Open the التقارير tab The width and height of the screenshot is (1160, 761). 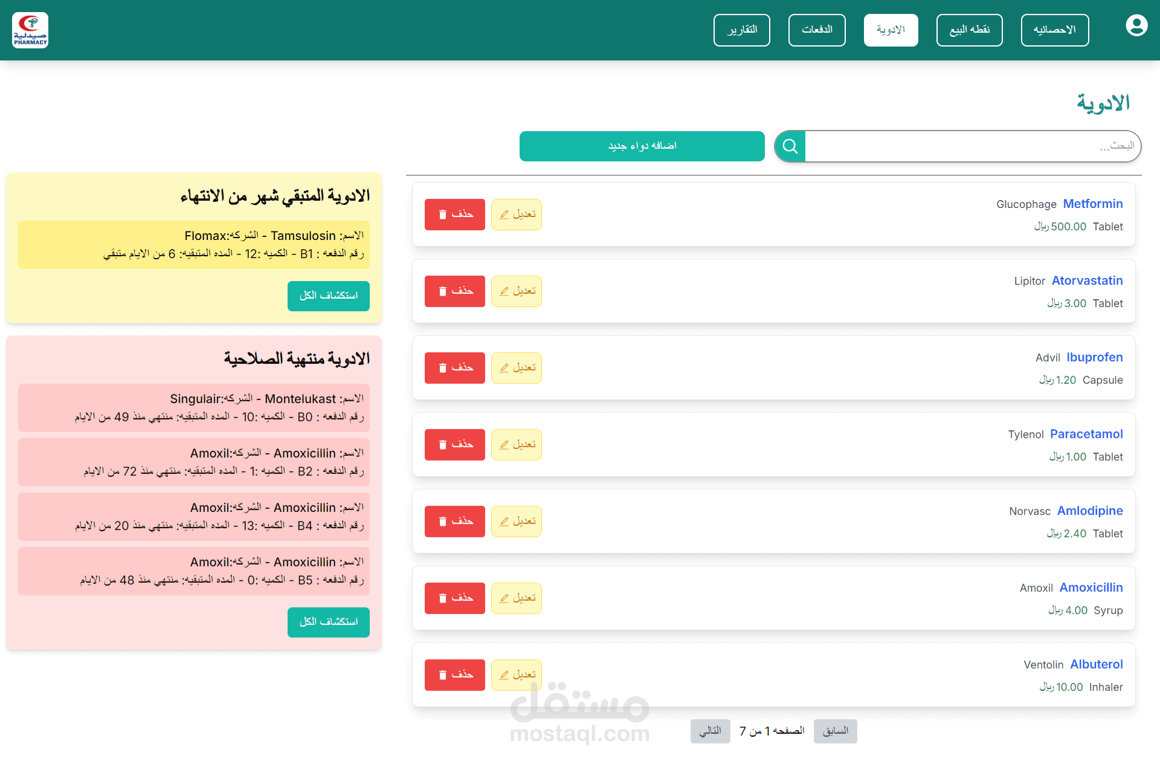click(742, 30)
